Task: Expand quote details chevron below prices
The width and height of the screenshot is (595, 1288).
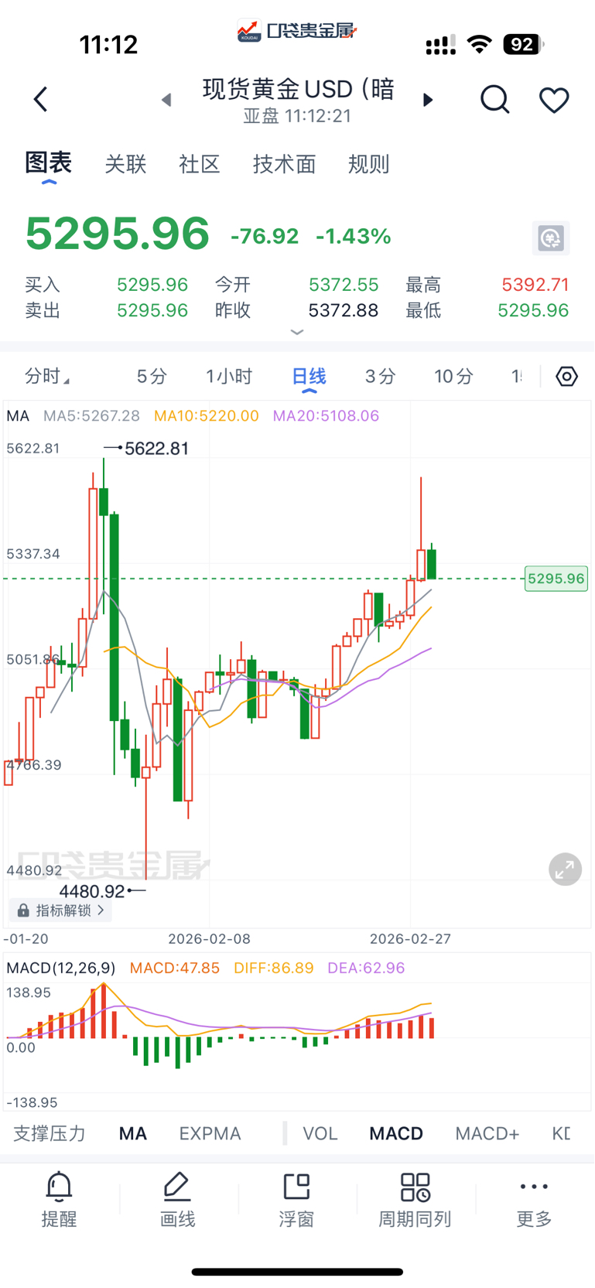Action: pos(297,332)
